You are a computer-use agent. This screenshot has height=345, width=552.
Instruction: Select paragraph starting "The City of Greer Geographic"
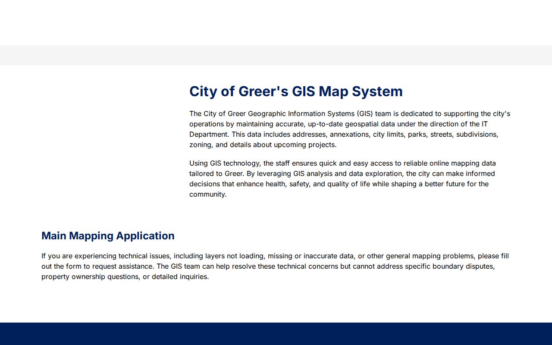pos(350,129)
